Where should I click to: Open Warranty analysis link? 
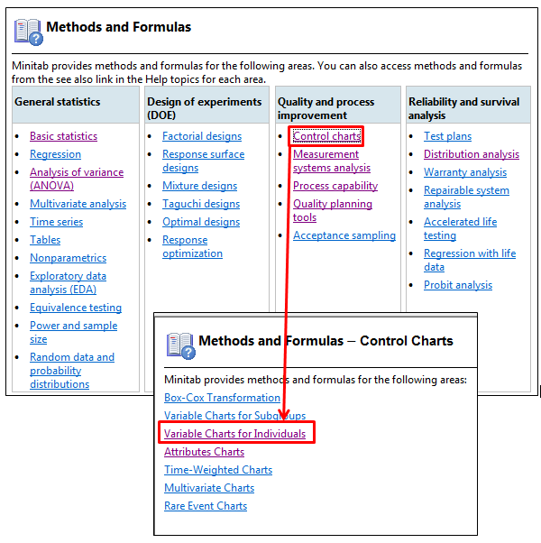coord(465,172)
